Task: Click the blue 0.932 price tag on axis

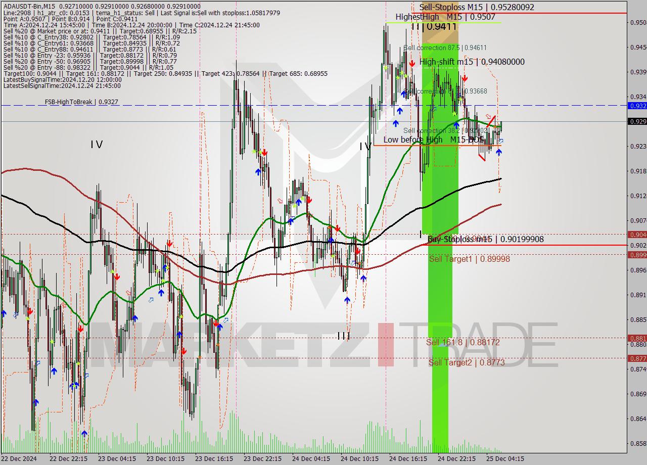Action: pos(637,106)
